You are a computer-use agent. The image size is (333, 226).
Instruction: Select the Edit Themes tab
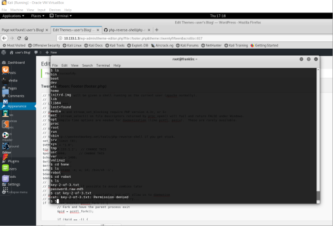pos(76,30)
